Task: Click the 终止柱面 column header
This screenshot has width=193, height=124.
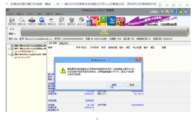Action: 137,47
